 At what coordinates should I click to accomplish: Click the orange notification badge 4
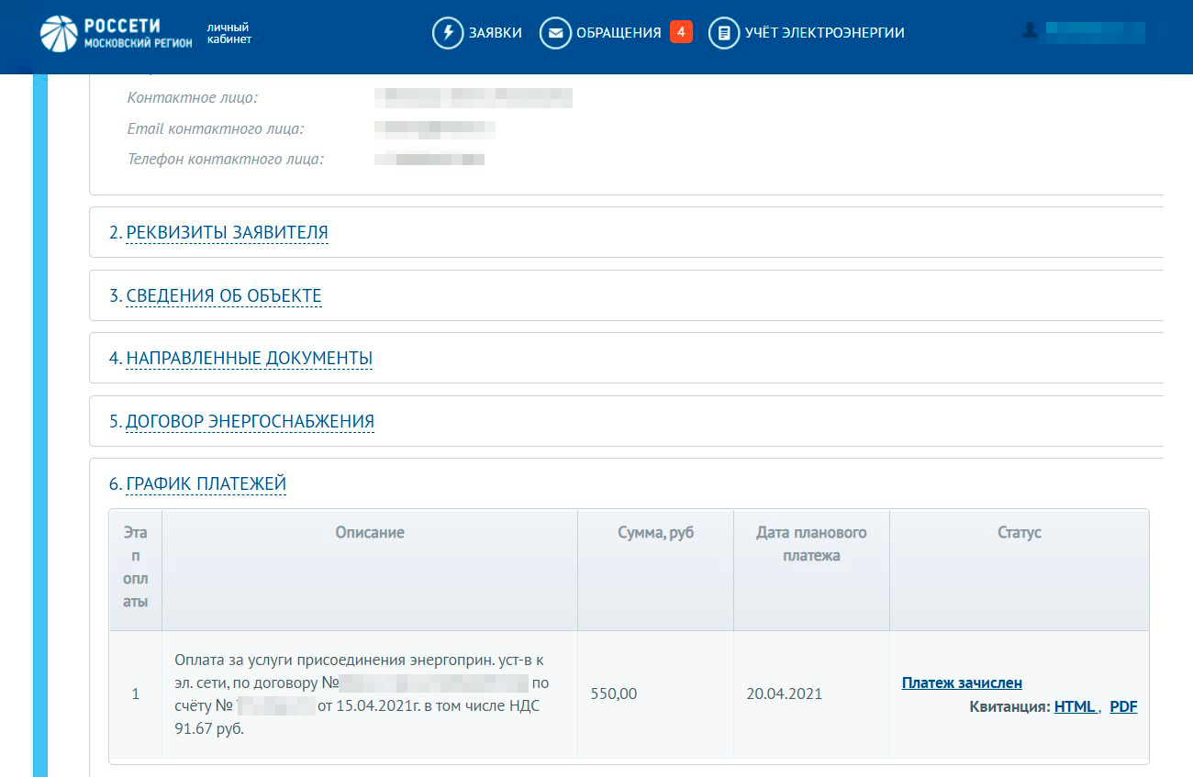click(681, 32)
